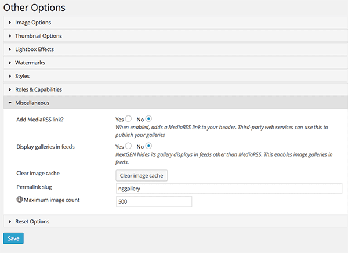Collapse the Miscellaneous section

click(32, 103)
